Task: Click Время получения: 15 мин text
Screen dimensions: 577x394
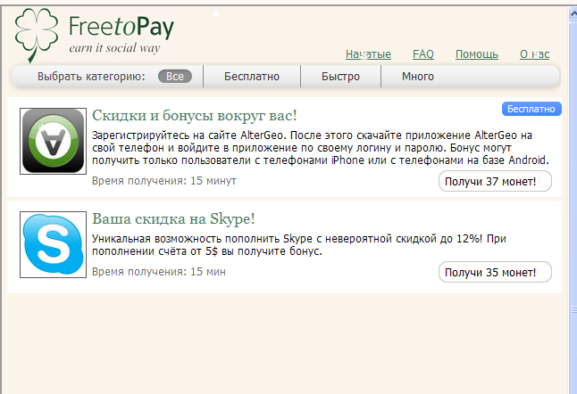Action: [x=159, y=272]
